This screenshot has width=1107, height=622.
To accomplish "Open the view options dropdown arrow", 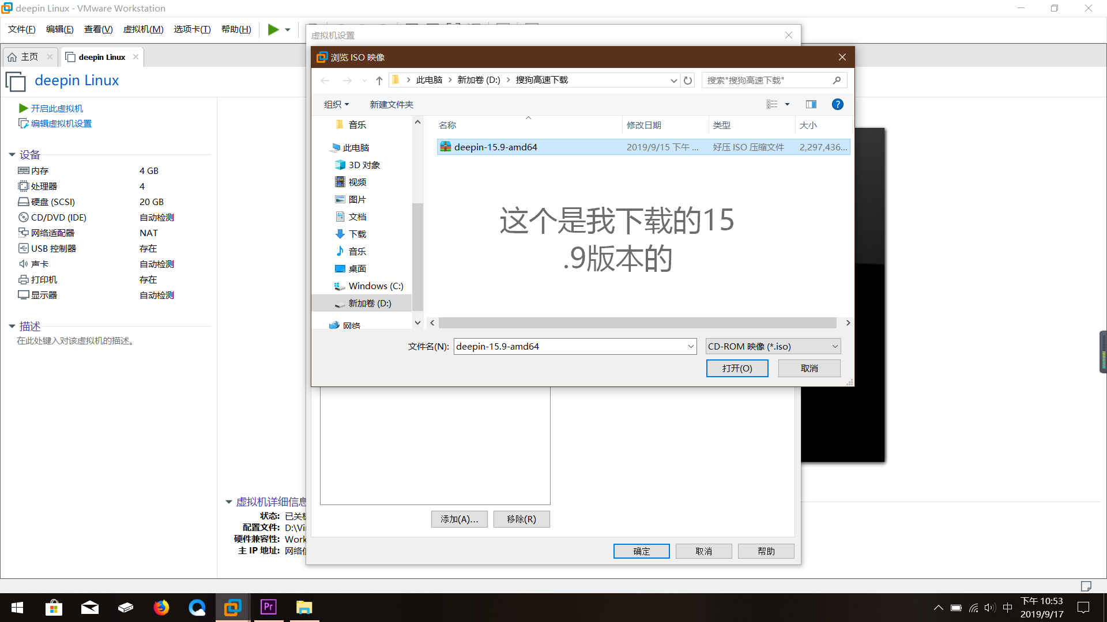I will tap(787, 104).
